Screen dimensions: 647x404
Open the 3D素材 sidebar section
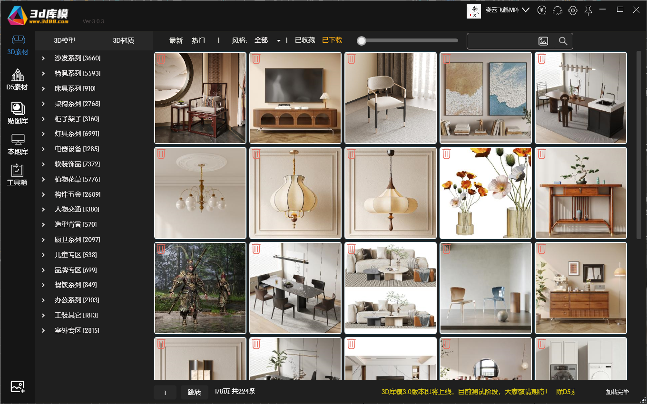(18, 46)
